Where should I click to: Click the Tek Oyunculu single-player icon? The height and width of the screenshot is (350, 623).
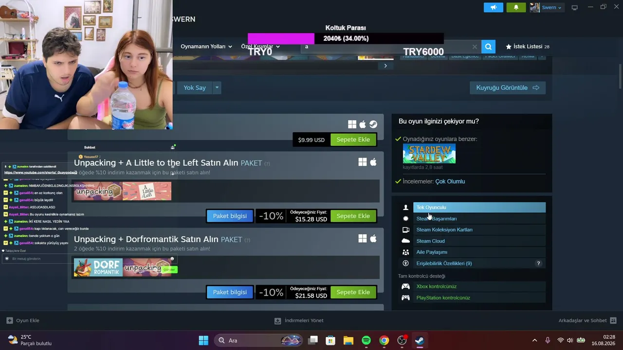click(406, 208)
